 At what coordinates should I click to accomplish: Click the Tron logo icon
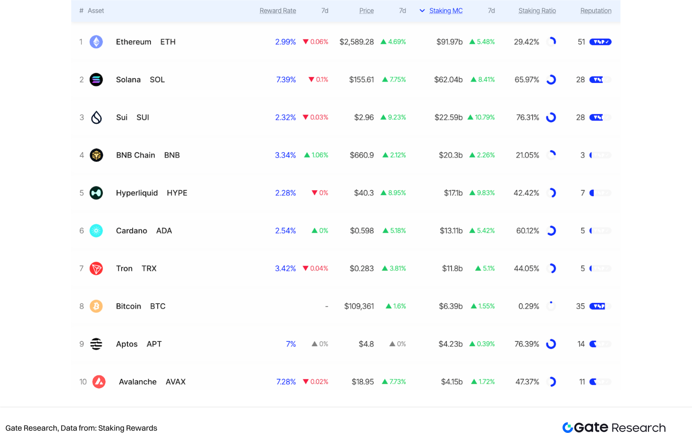(x=96, y=268)
